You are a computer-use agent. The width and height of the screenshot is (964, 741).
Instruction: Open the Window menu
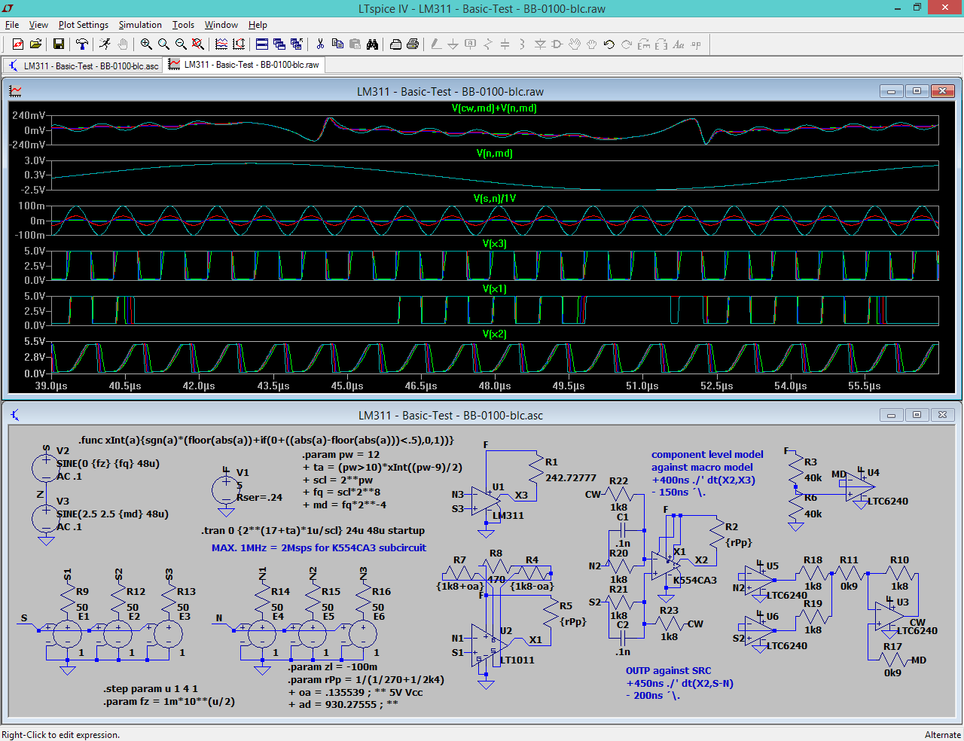click(221, 25)
